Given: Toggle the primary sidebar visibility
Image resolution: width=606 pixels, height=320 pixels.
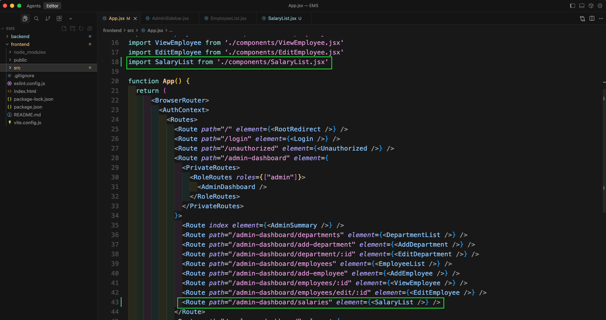Looking at the screenshot, I should click(x=573, y=6).
